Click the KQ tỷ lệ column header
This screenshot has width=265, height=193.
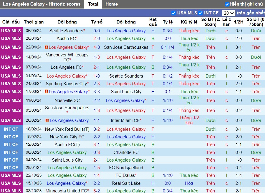(189, 22)
